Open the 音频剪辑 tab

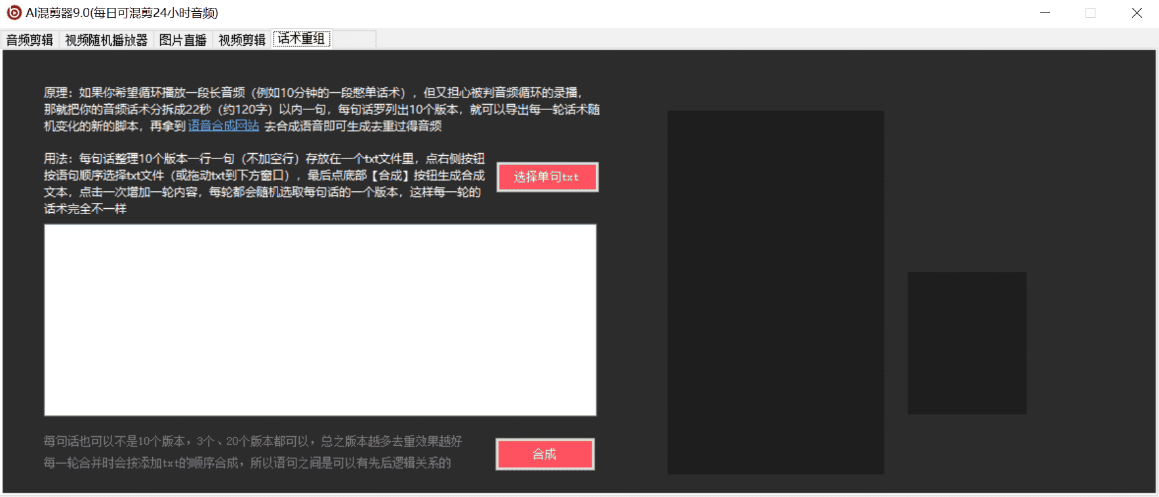30,40
